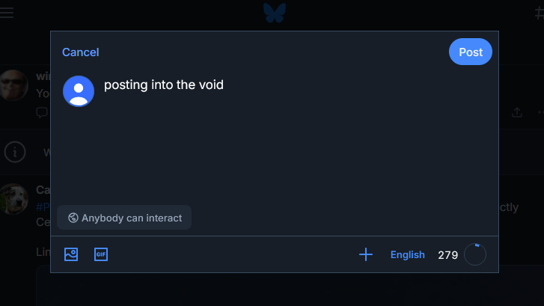Screen dimensions: 544x306
Task: Change the post language from English
Action: pos(407,254)
